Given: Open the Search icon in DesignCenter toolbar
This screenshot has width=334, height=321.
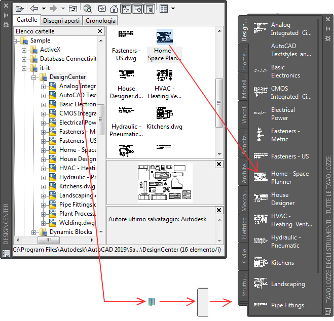Looking at the screenshot, I should pos(88,9).
